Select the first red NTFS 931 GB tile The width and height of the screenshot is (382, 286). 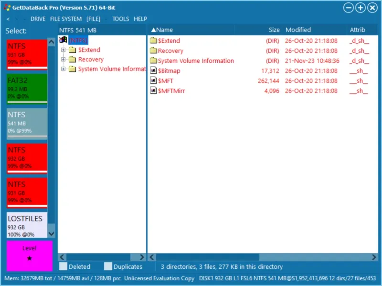tap(27, 54)
